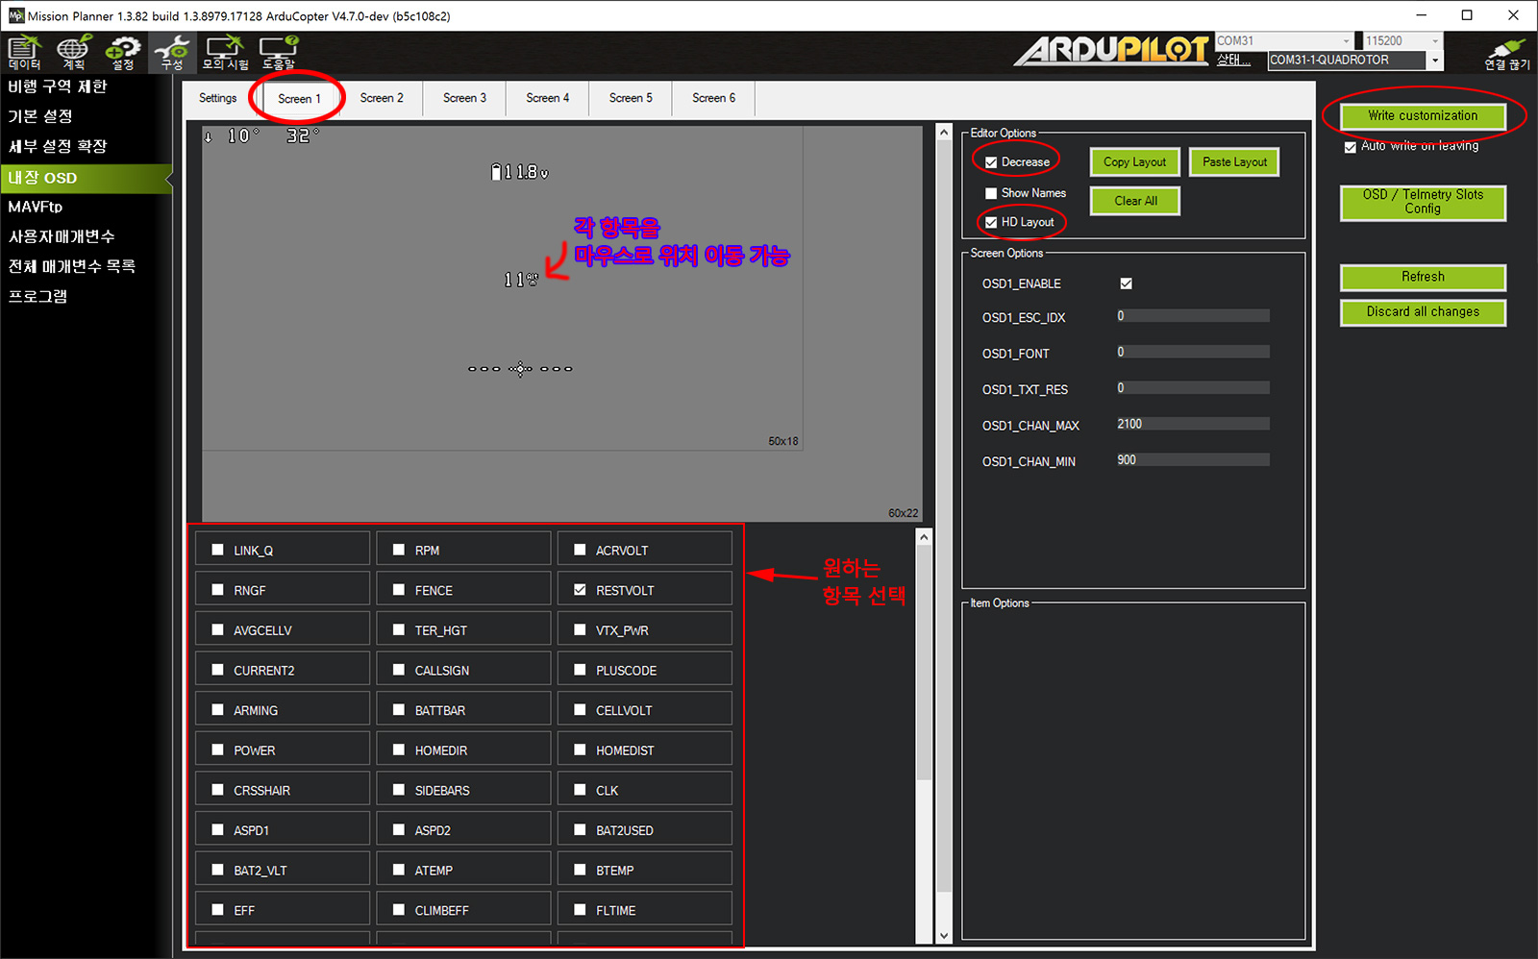This screenshot has width=1538, height=959.
Task: Open 기본 설정 in sidebar
Action: 40,116
